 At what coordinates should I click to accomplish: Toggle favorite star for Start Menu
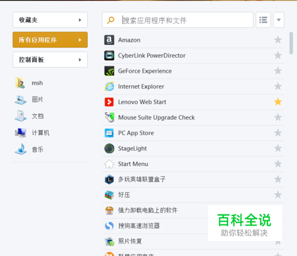click(x=278, y=164)
